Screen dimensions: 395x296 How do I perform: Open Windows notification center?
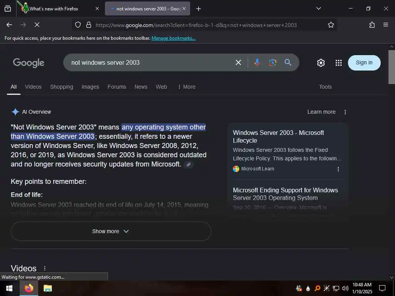click(382, 288)
